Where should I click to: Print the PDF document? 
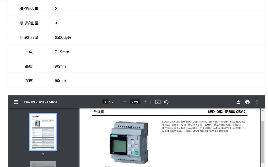point(248,102)
